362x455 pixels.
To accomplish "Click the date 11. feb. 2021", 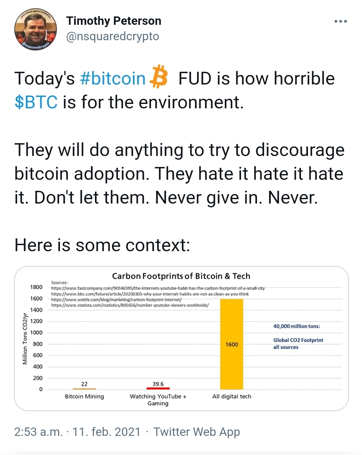I will tap(106, 432).
